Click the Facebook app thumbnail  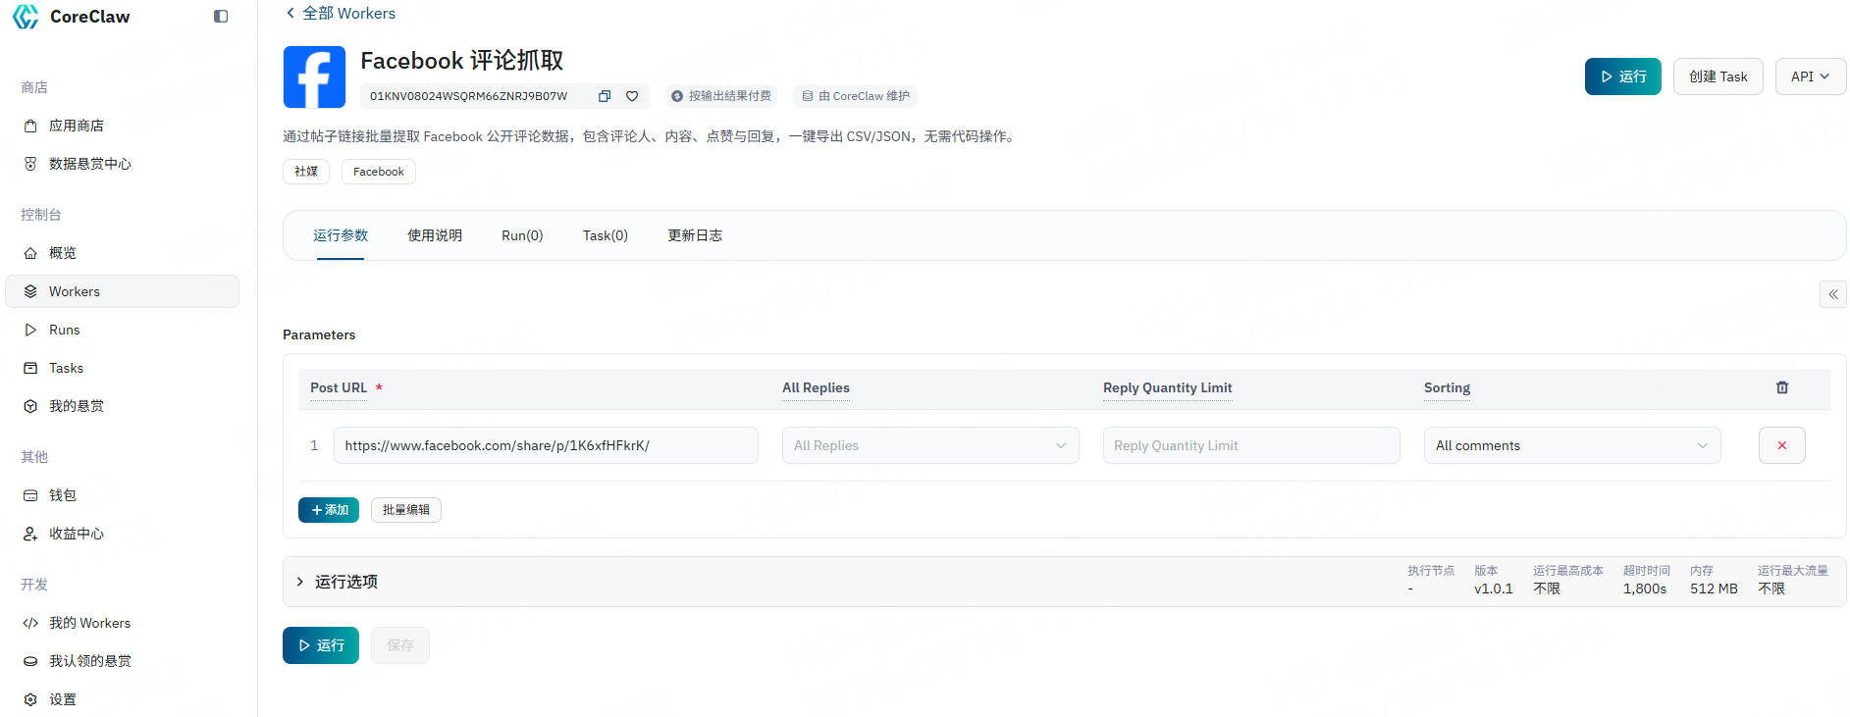point(314,77)
